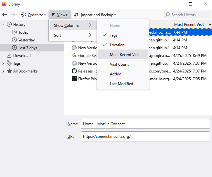Click the back arrow navigation icon

click(x=5, y=15)
